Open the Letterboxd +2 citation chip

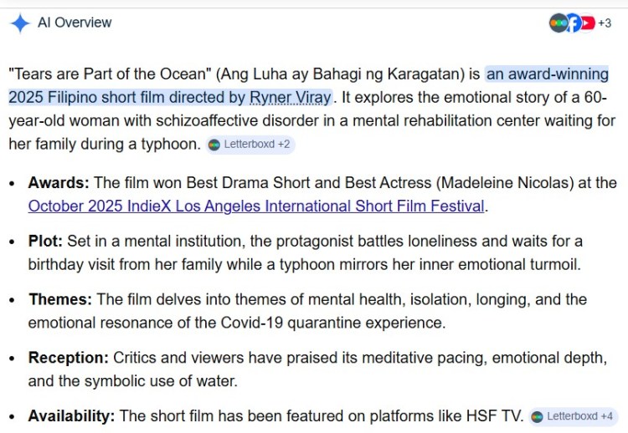[250, 145]
